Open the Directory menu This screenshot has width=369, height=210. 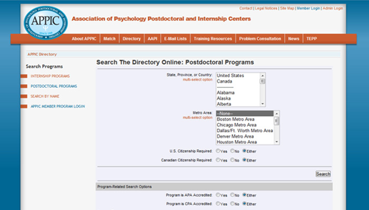pyautogui.click(x=132, y=39)
